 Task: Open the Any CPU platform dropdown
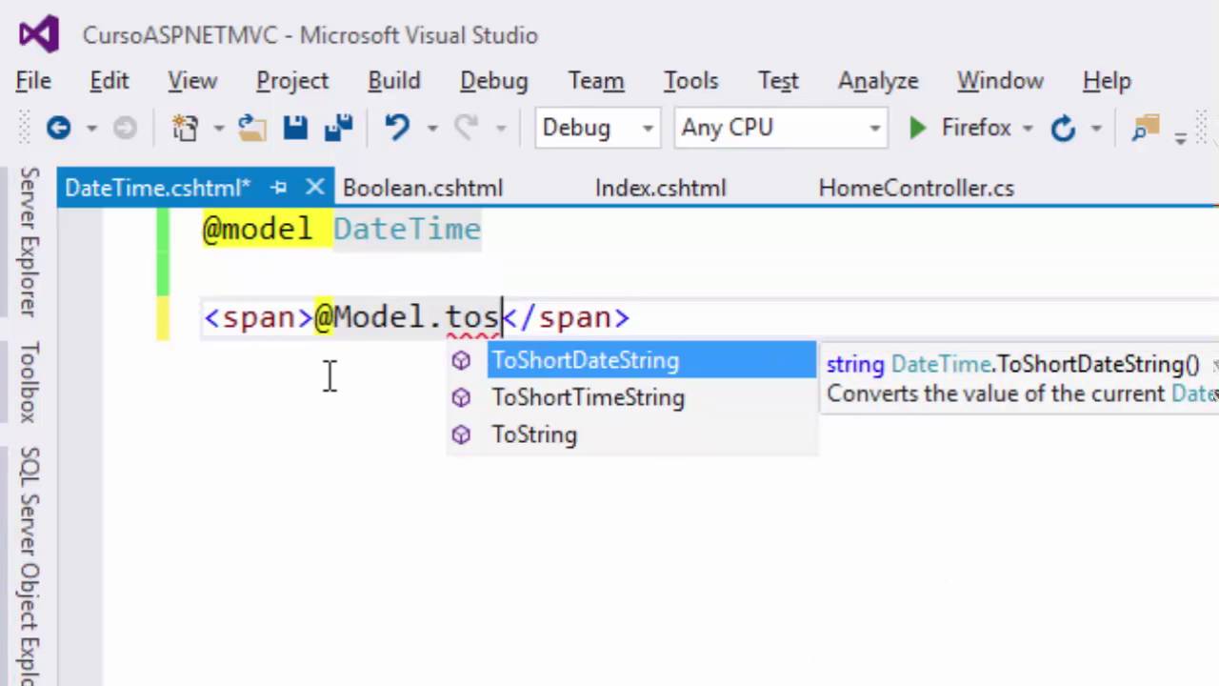coord(780,128)
